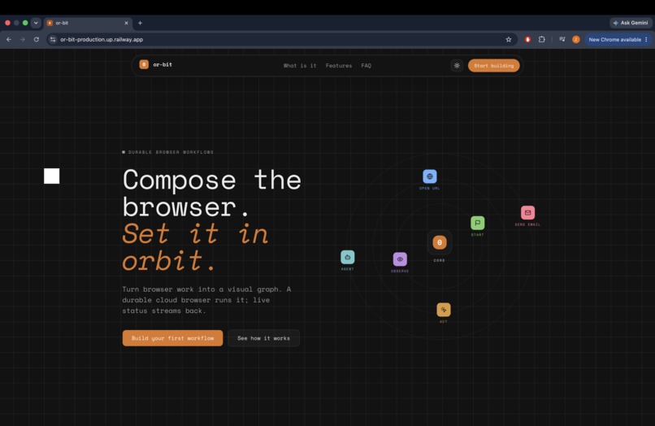The height and width of the screenshot is (426, 655).
Task: Click the or-bit logo icon in navbar
Action: [x=144, y=64]
